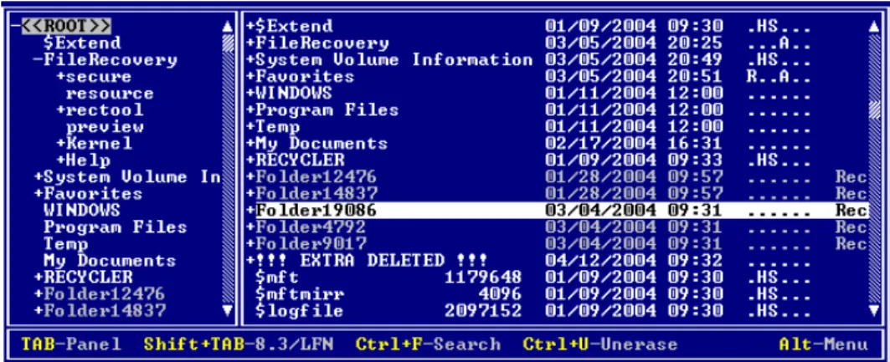
Task: Select Folder14837 in left tree
Action: pyautogui.click(x=105, y=311)
